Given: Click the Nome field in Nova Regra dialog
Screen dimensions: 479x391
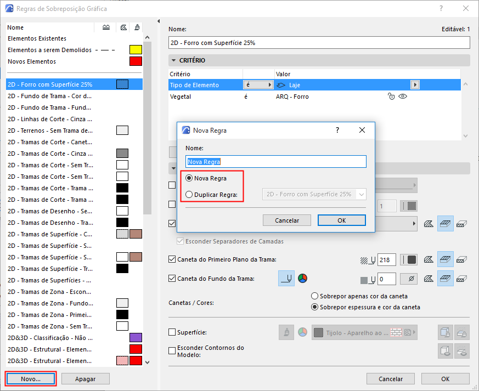Looking at the screenshot, I should point(276,162).
